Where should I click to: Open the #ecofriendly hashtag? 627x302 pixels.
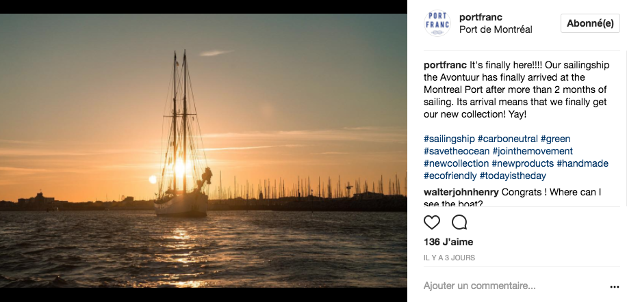click(x=451, y=176)
